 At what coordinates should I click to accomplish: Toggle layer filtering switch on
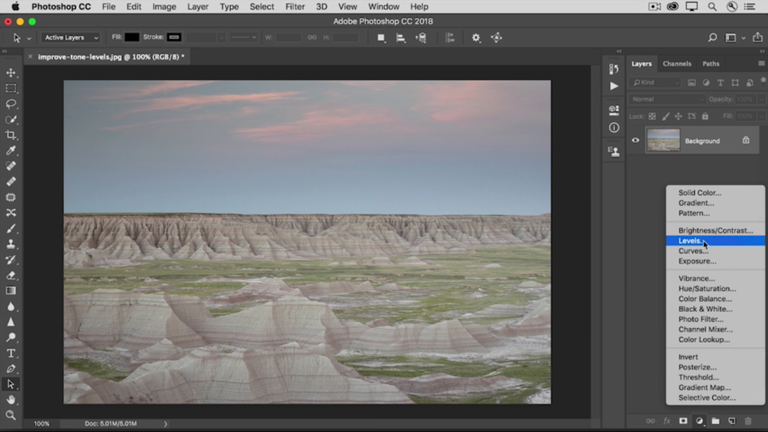tap(764, 82)
